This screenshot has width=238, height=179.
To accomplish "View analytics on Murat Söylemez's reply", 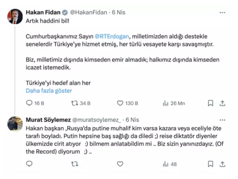I will [166, 164].
